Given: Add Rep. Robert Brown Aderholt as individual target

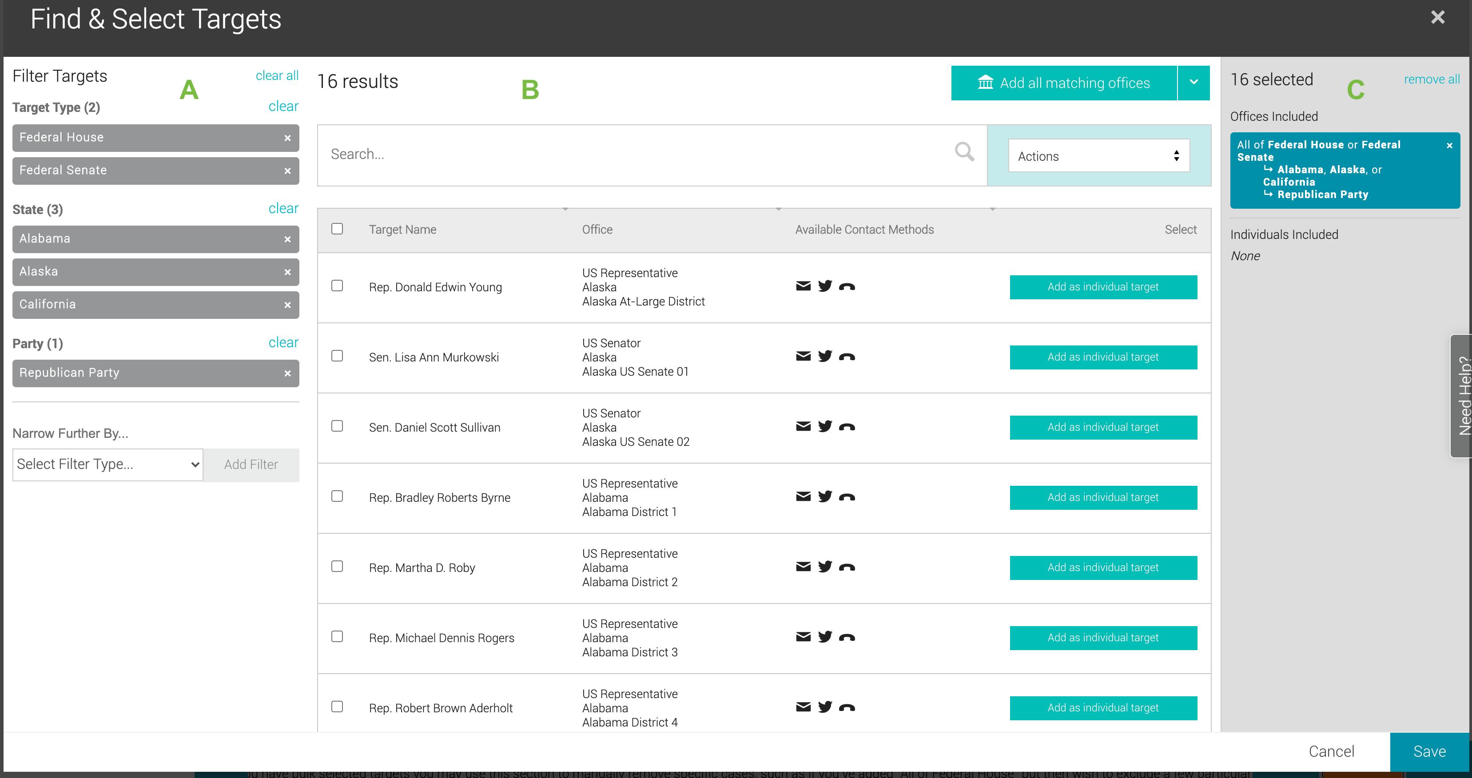Looking at the screenshot, I should tap(1103, 708).
